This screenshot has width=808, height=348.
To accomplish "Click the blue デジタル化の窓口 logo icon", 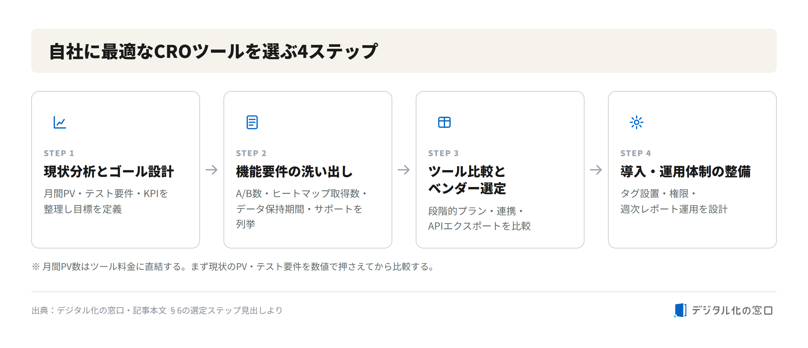I will [680, 310].
